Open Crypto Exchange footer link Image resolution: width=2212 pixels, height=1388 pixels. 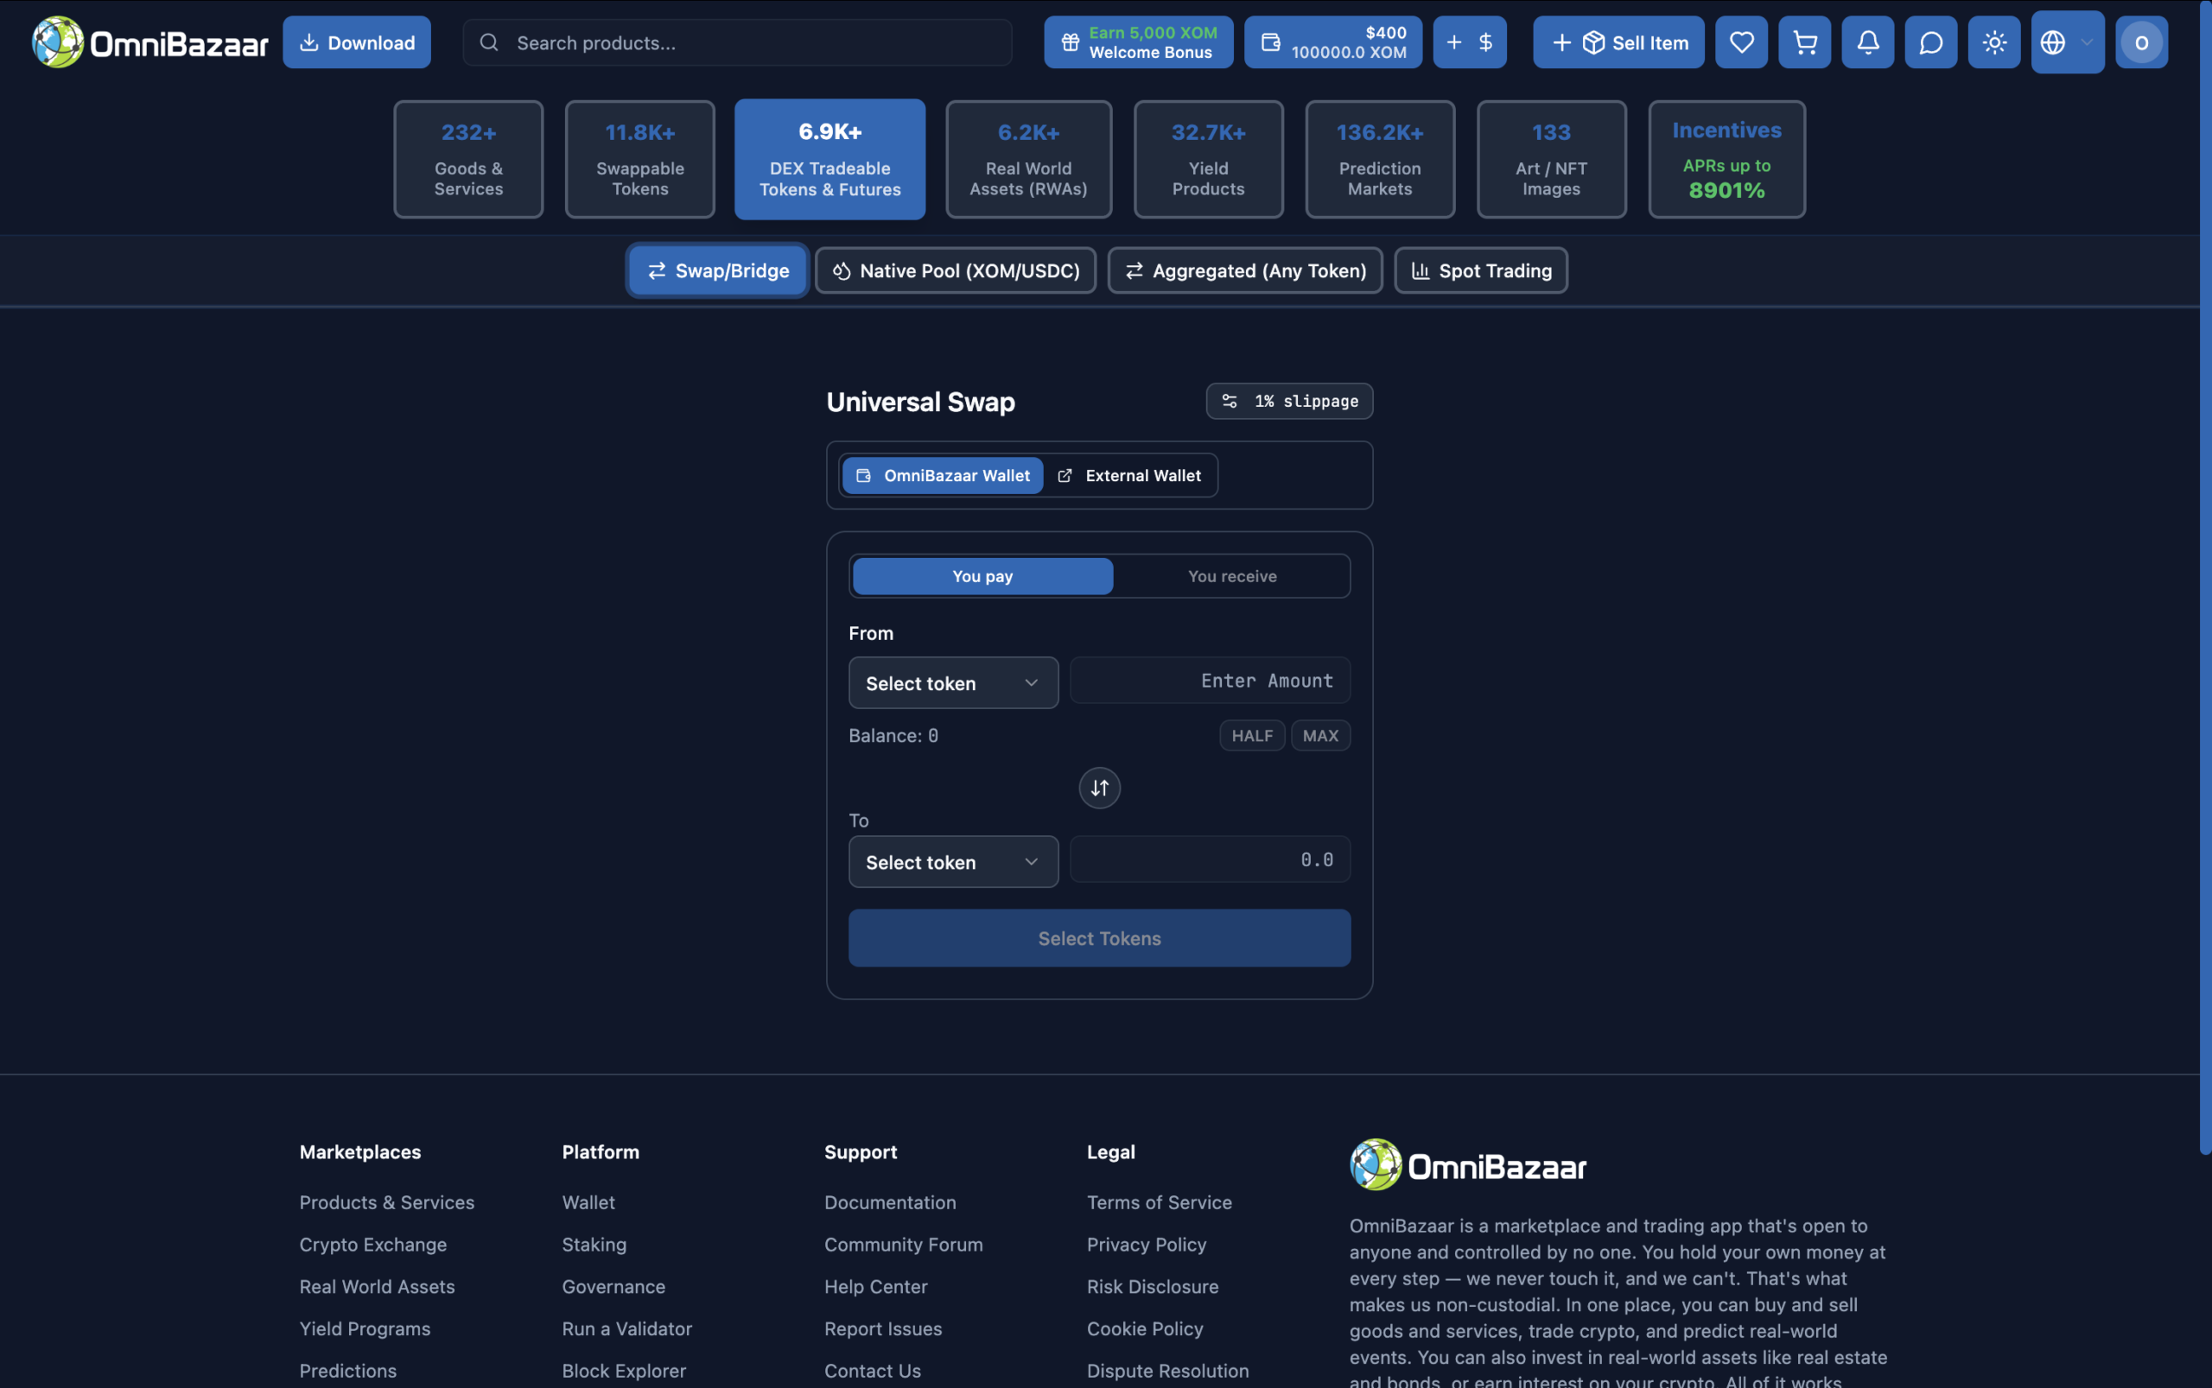pyautogui.click(x=372, y=1245)
